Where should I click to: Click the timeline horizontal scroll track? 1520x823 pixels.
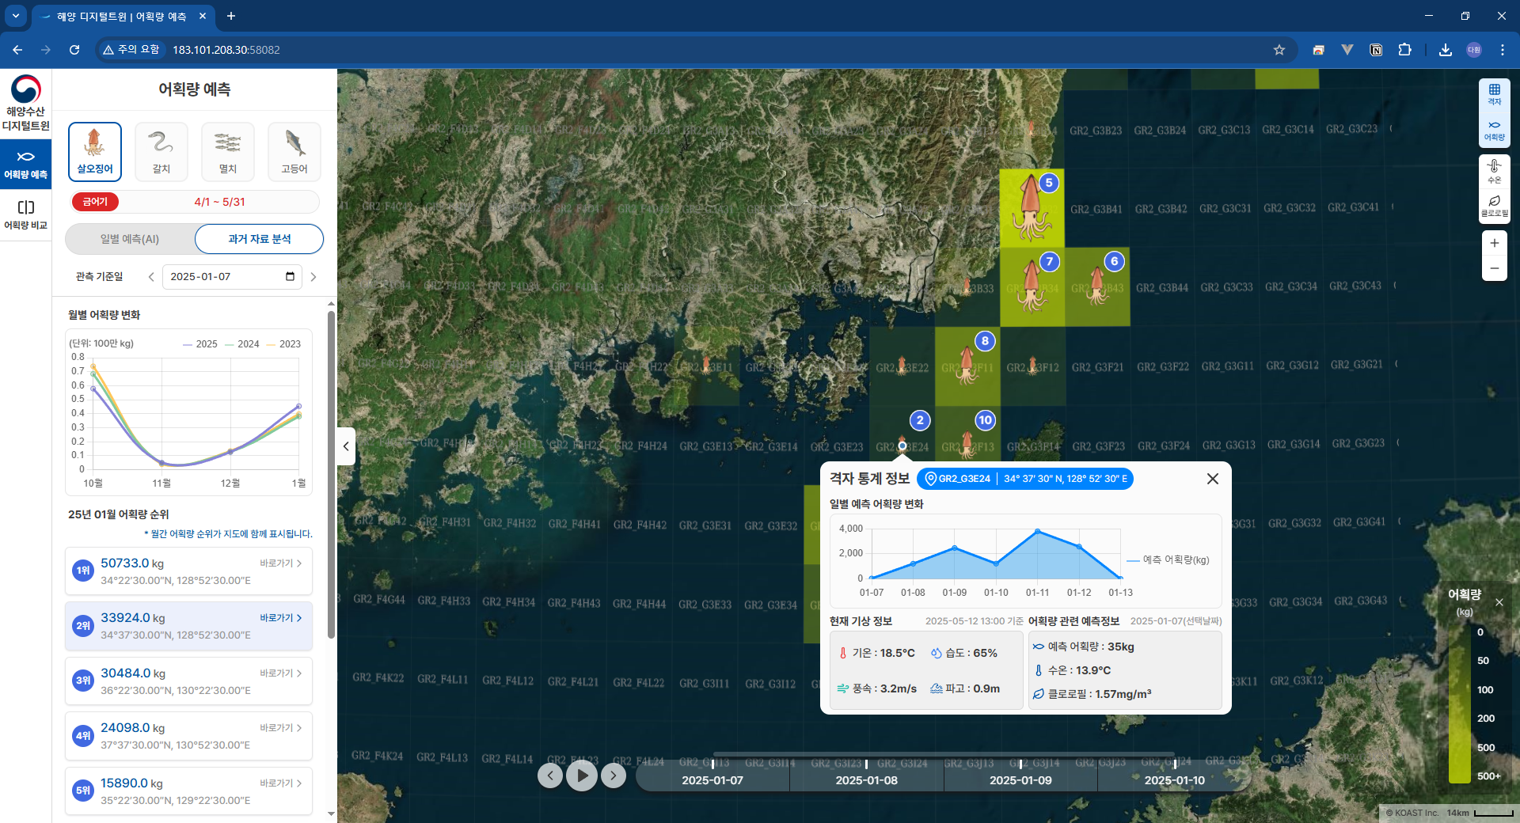944,756
